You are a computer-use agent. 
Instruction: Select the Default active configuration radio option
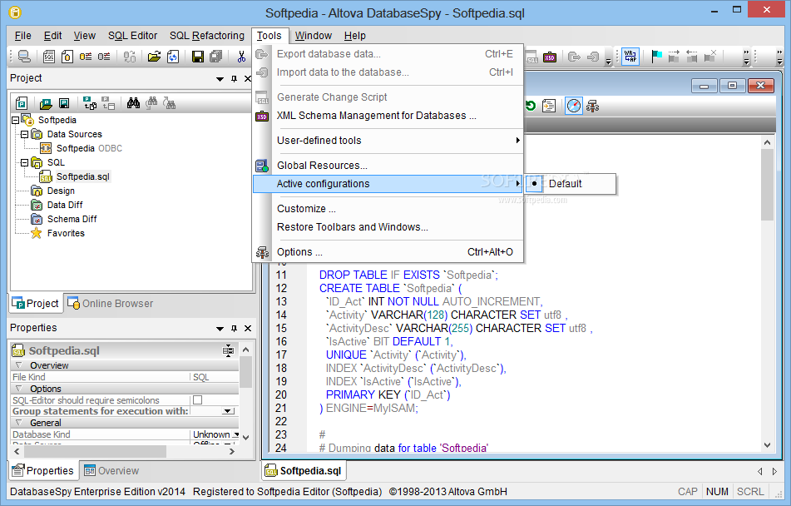571,184
